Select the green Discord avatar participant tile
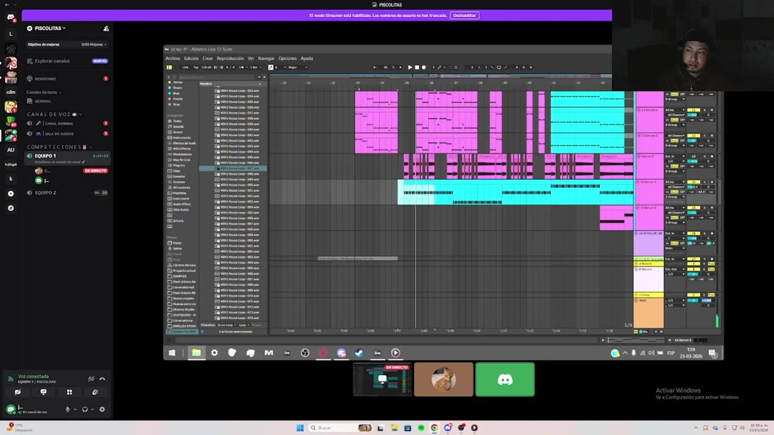 [505, 379]
